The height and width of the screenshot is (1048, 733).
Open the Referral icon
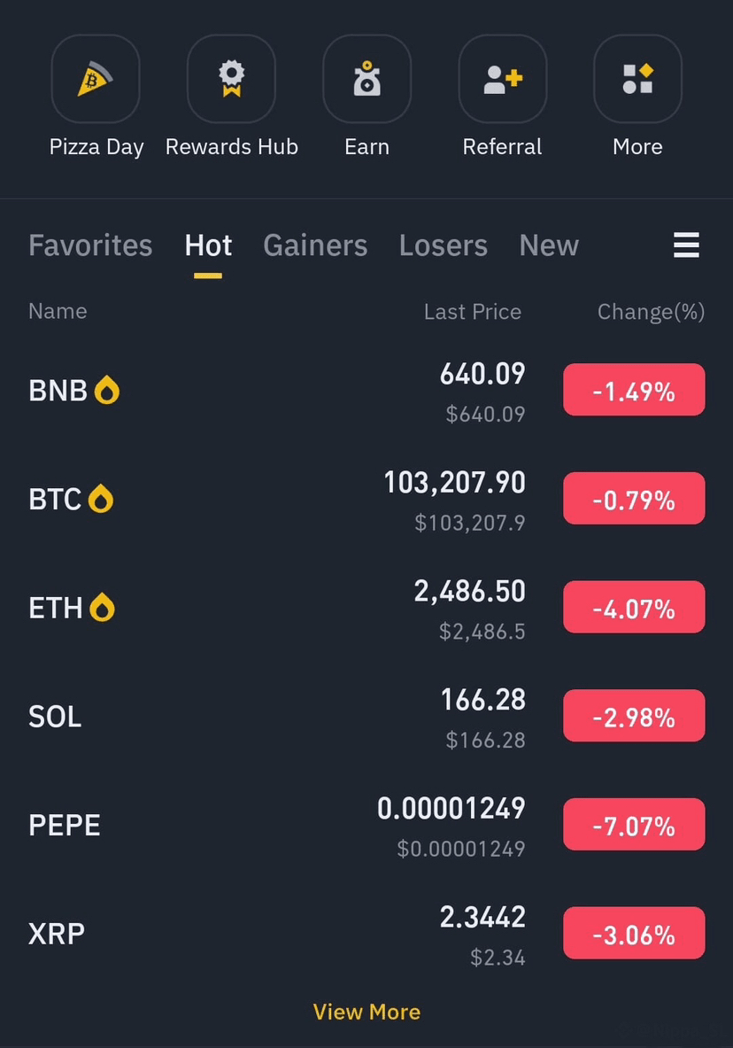[503, 79]
